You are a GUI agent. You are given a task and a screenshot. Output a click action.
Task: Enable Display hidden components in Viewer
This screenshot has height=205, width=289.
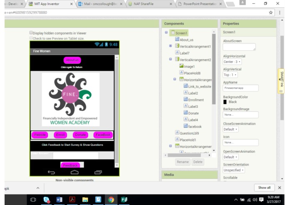(x=31, y=32)
